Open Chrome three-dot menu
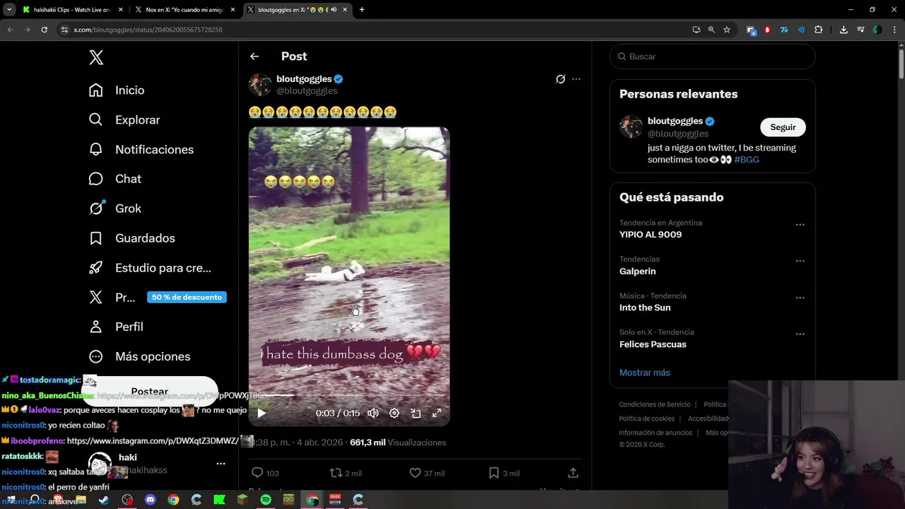Screen dimensions: 905x509 (894, 30)
